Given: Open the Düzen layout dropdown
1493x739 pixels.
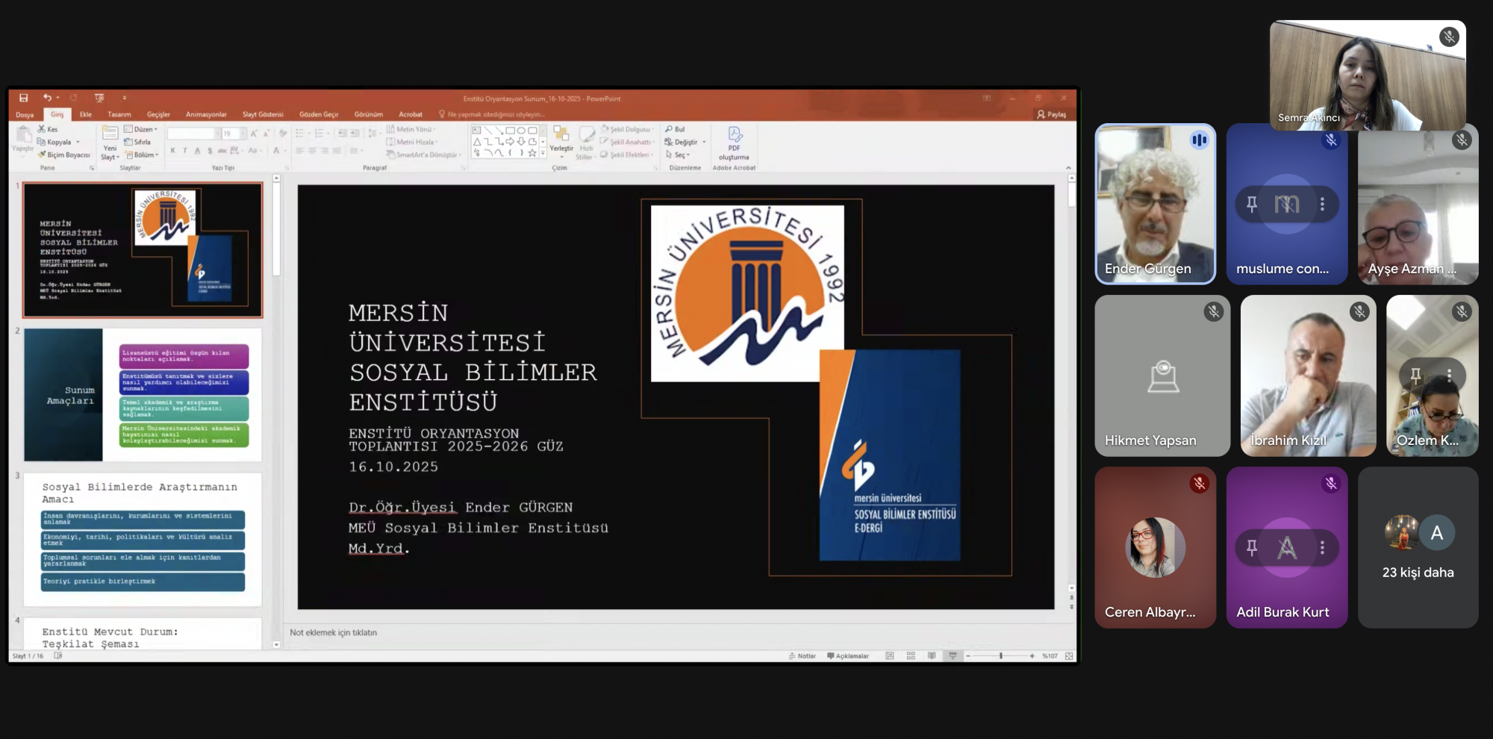Looking at the screenshot, I should pyautogui.click(x=142, y=129).
